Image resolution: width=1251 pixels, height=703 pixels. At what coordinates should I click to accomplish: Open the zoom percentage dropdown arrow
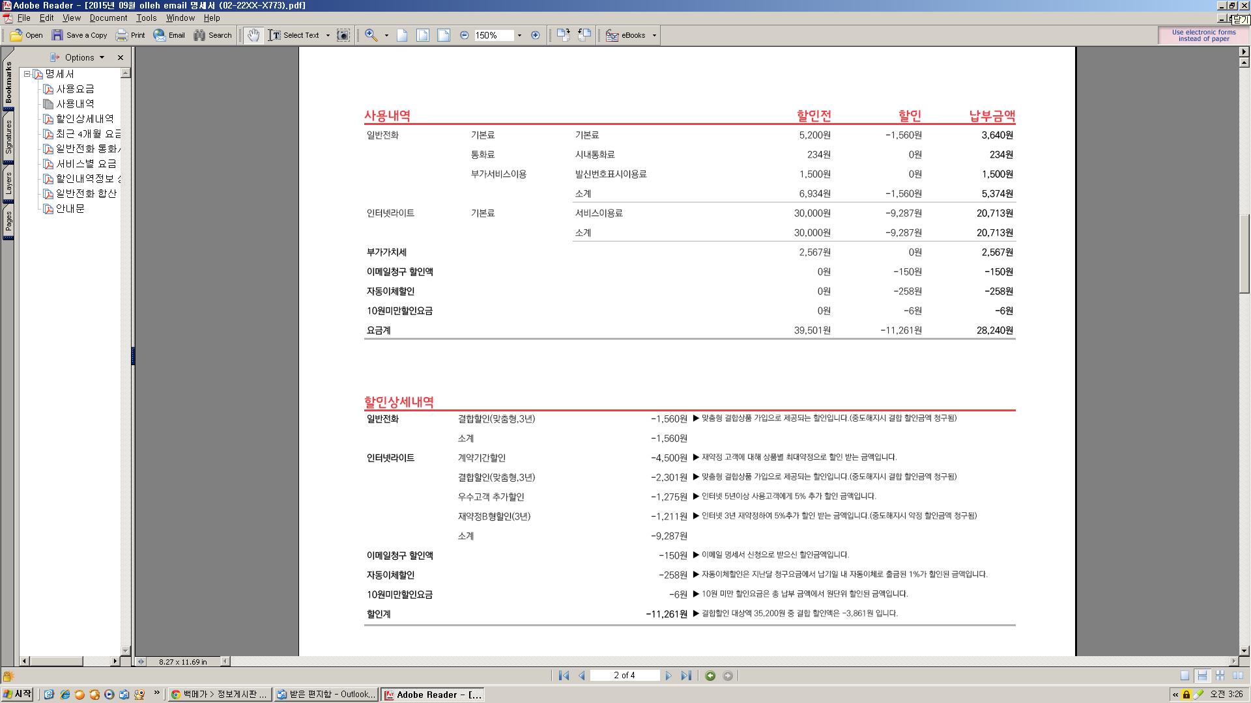[519, 35]
